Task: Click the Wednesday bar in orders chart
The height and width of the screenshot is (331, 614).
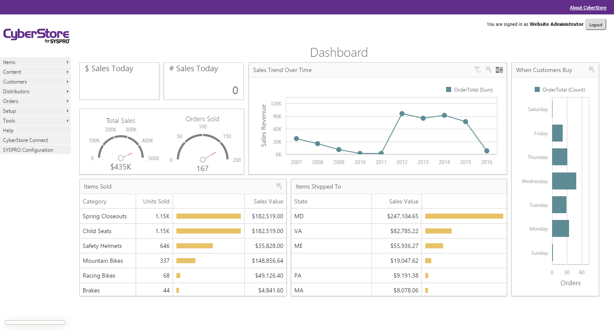Action: (564, 181)
